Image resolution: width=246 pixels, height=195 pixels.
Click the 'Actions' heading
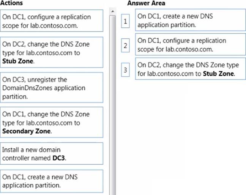click(12, 3)
